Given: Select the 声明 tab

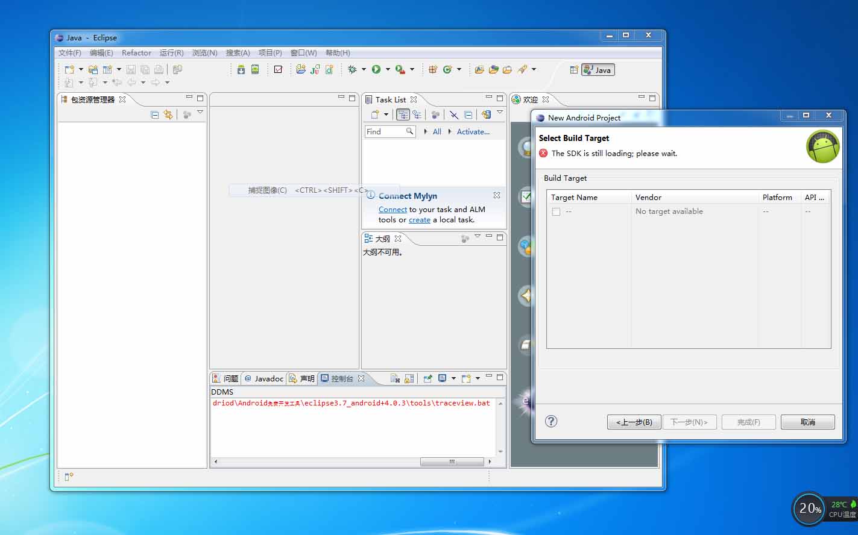Looking at the screenshot, I should [x=302, y=378].
